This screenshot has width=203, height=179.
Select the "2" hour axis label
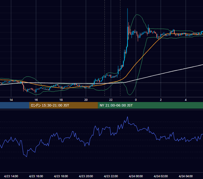click(161, 100)
